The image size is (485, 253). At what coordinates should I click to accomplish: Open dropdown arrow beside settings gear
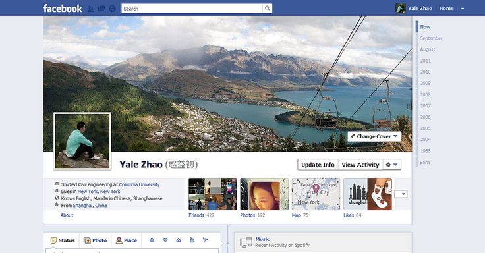point(395,165)
